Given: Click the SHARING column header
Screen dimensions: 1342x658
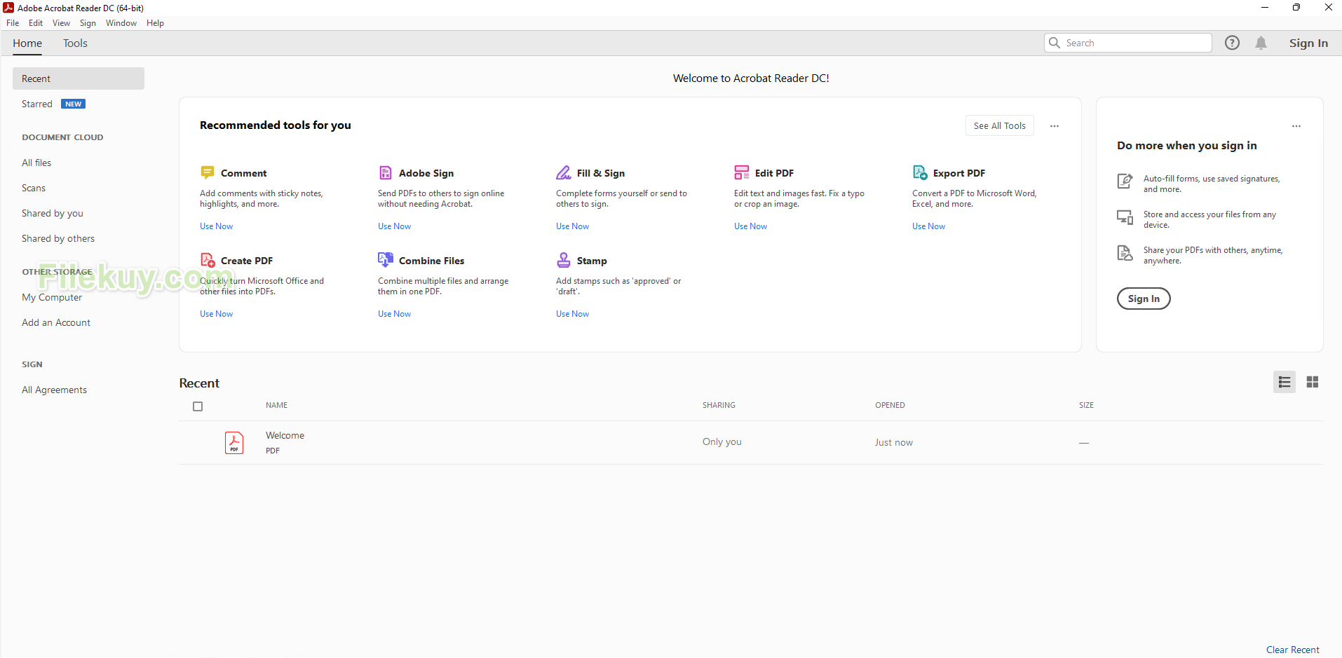Looking at the screenshot, I should (719, 405).
